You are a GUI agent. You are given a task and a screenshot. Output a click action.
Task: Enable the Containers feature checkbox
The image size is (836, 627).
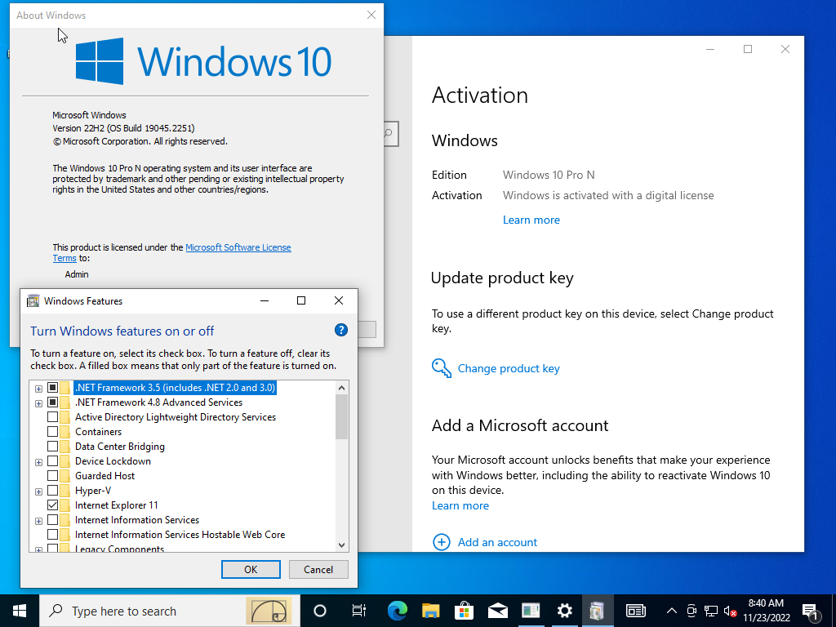[x=53, y=432]
